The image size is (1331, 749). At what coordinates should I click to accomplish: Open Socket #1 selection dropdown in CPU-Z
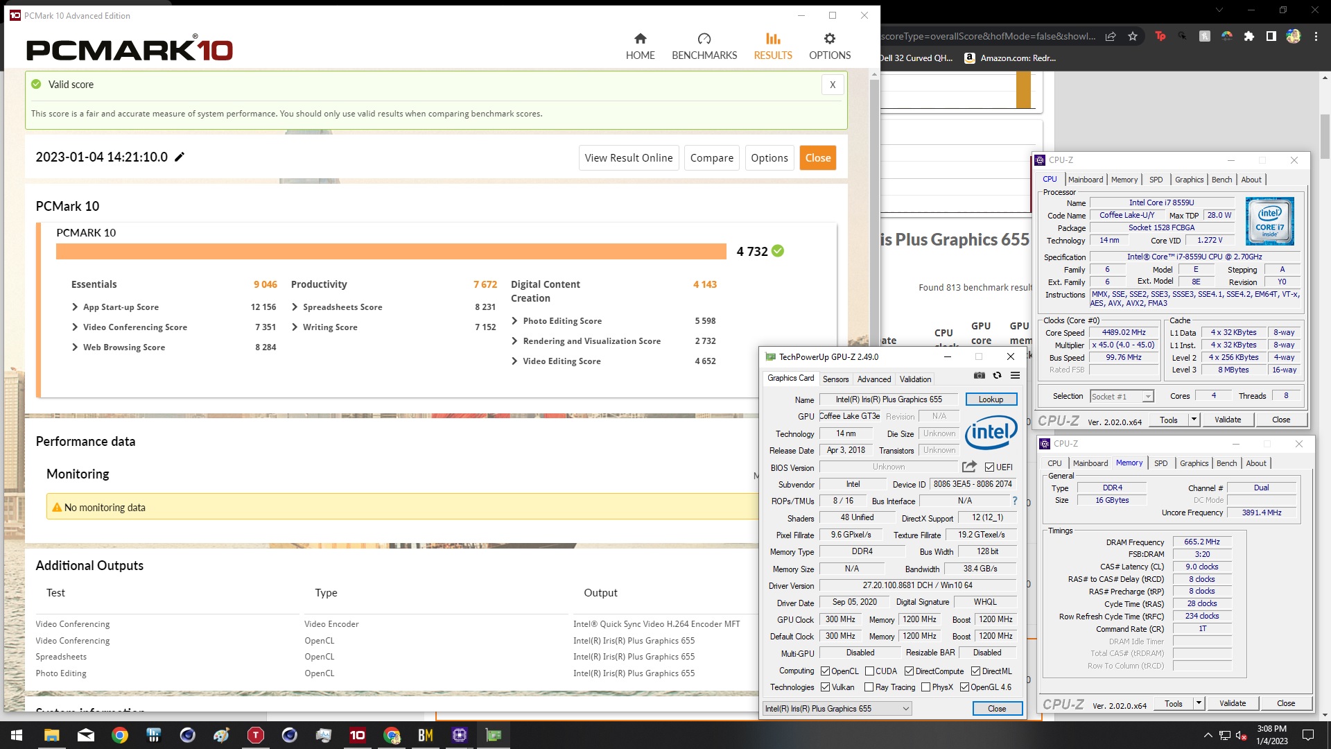[1121, 396]
